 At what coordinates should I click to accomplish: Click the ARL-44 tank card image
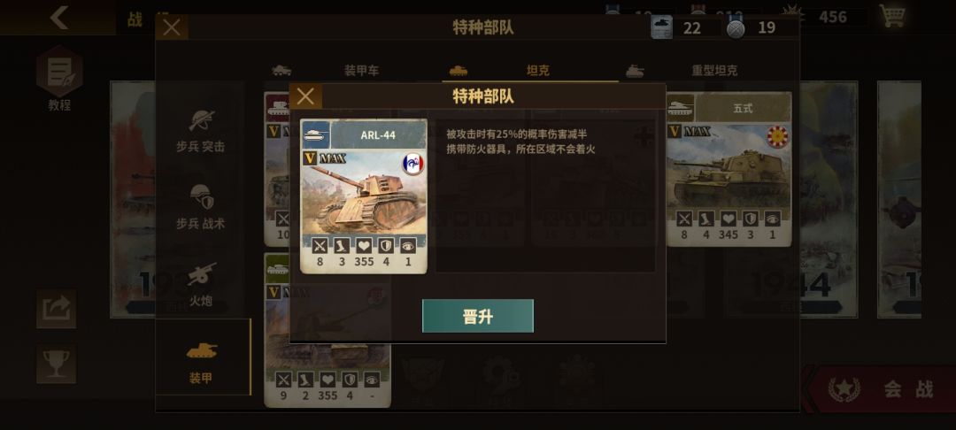[x=364, y=192]
